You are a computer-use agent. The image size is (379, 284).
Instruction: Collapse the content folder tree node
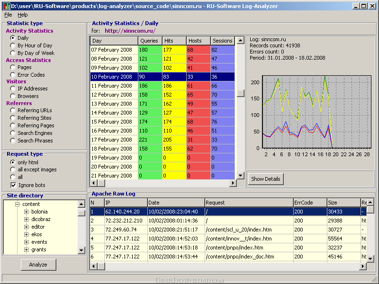click(x=18, y=204)
